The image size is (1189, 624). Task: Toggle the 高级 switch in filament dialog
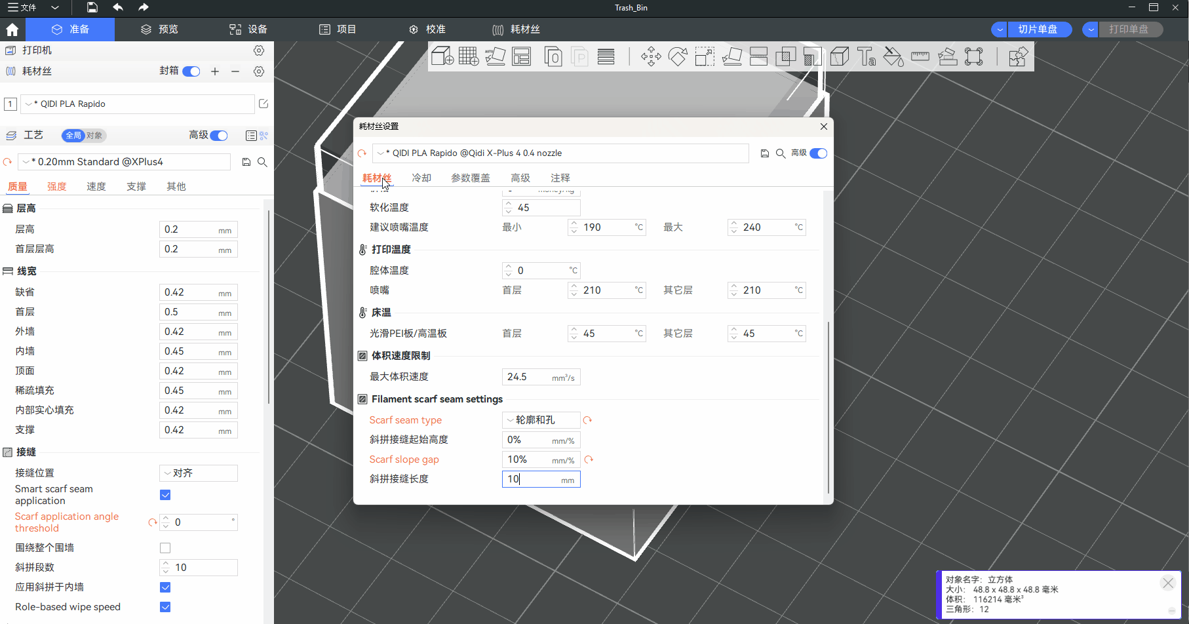click(x=819, y=153)
